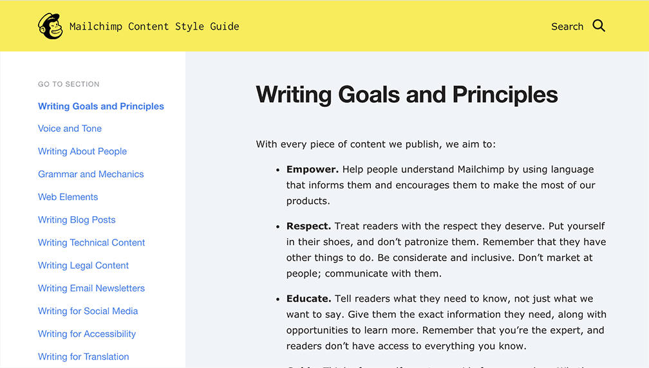
Task: Navigate to Grammar and Mechanics
Action: click(x=91, y=174)
